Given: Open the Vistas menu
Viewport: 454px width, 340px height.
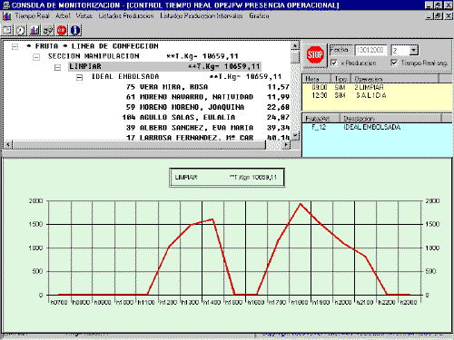Looking at the screenshot, I should pyautogui.click(x=84, y=15).
